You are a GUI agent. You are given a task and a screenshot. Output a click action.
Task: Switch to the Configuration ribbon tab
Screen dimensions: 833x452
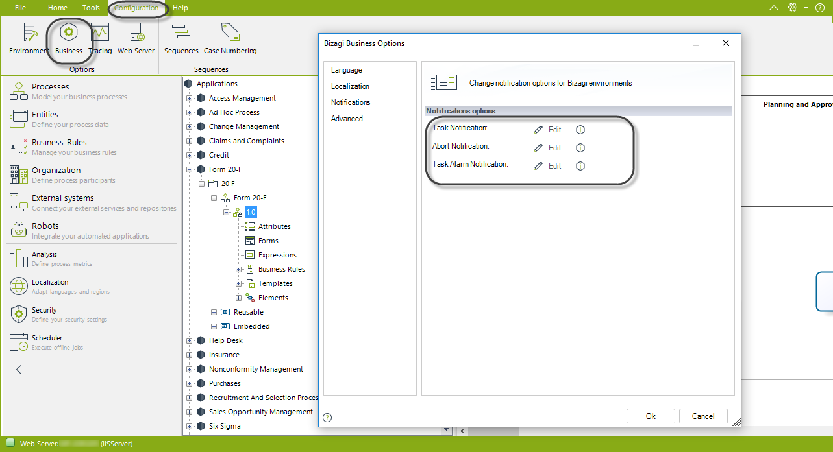136,8
